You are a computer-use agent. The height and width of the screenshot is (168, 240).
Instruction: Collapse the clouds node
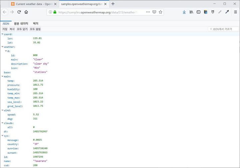[2, 123]
